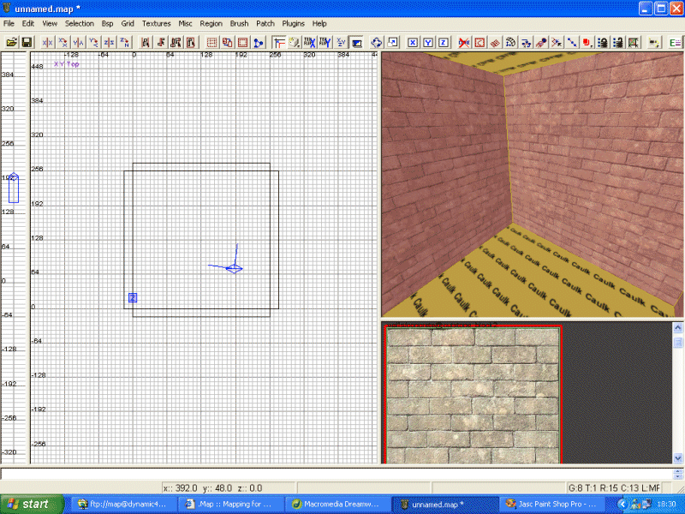Open the Textures menu

click(x=157, y=24)
